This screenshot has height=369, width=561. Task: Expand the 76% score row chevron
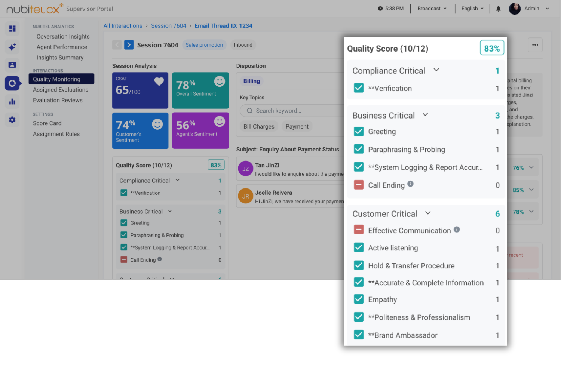[531, 167]
